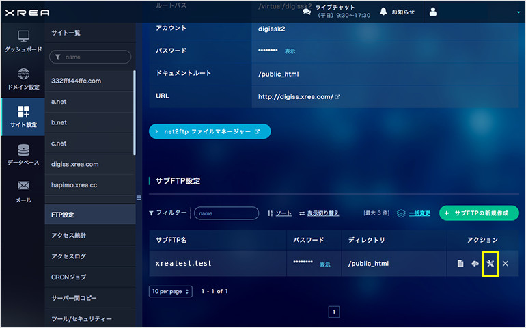Toggle the 表示切り替え view switch
The image size is (526, 328).
(x=319, y=213)
